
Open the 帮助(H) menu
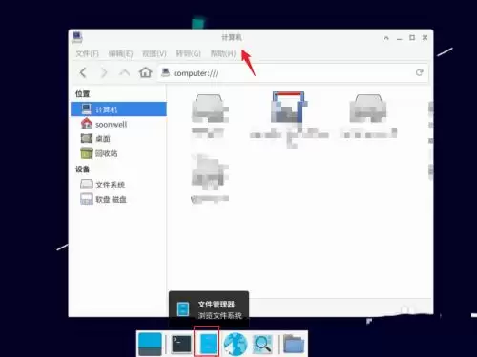pos(223,53)
